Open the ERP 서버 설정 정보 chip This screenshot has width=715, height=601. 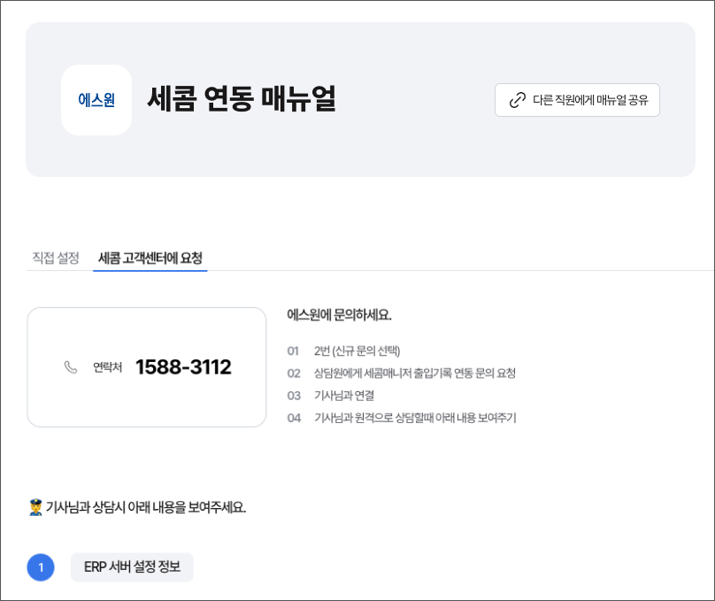(132, 567)
